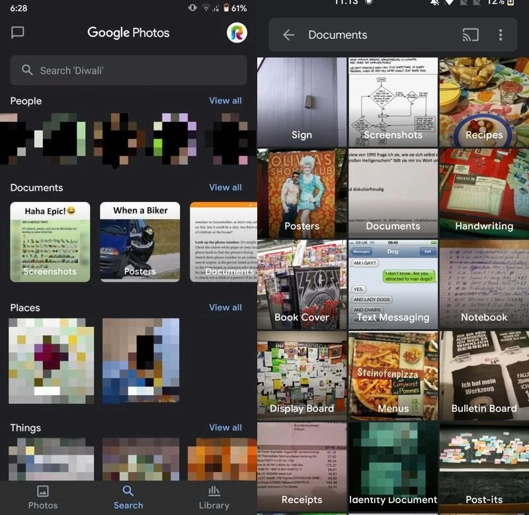Tap the vibrate mode status icon

pos(192,7)
